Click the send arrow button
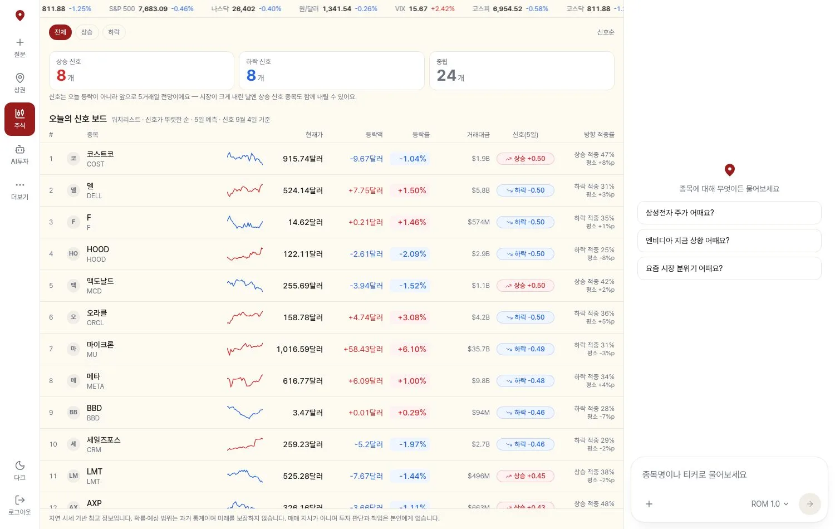Image resolution: width=835 pixels, height=529 pixels. [x=810, y=504]
